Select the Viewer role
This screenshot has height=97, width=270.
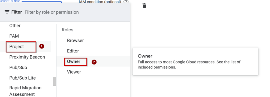(x=74, y=72)
